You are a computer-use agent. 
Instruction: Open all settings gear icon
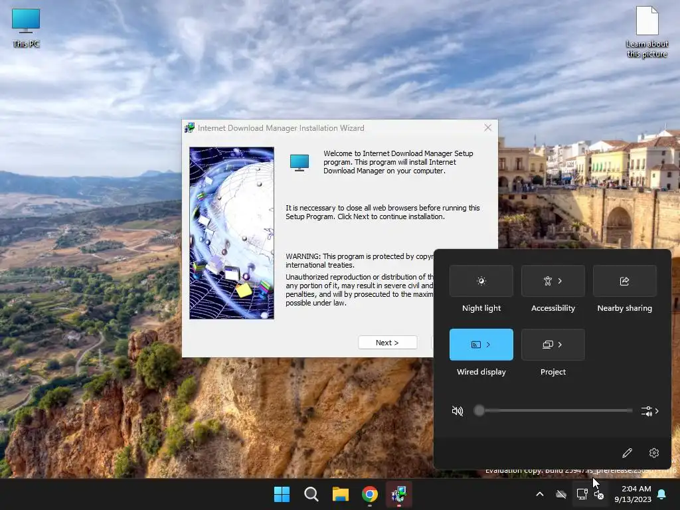[x=654, y=453]
